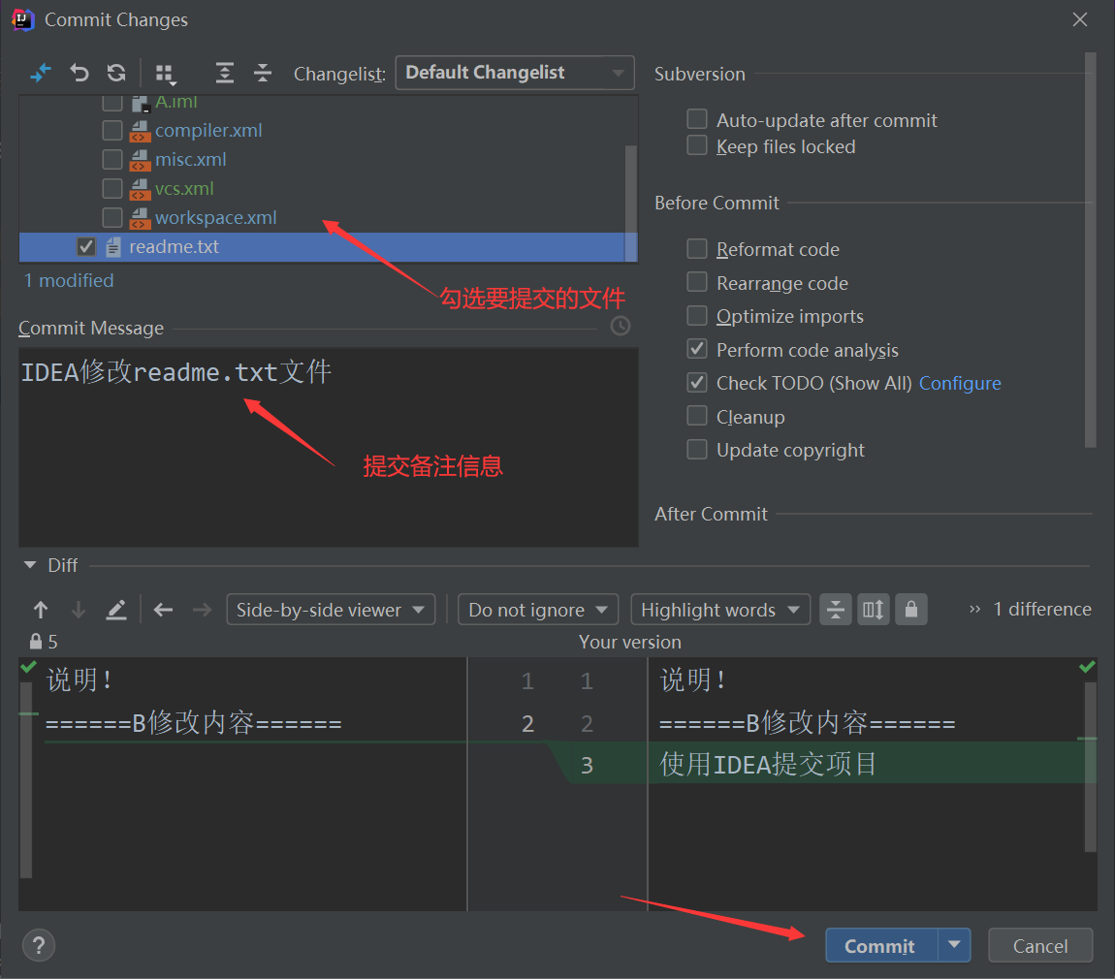The height and width of the screenshot is (979, 1115).
Task: Toggle synchronize scrolling icon
Action: point(874,610)
